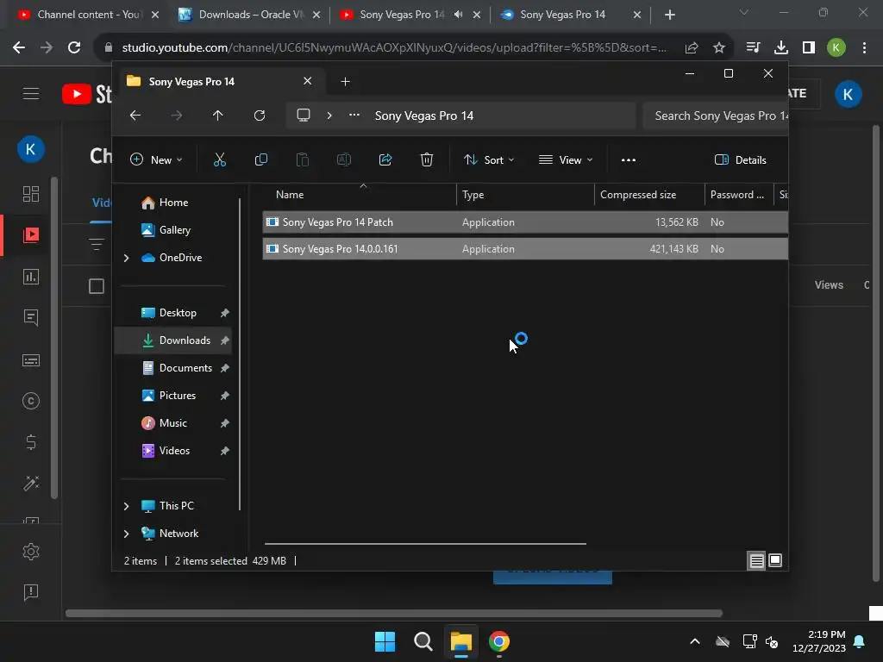Open the Windows Start button

coord(385,641)
